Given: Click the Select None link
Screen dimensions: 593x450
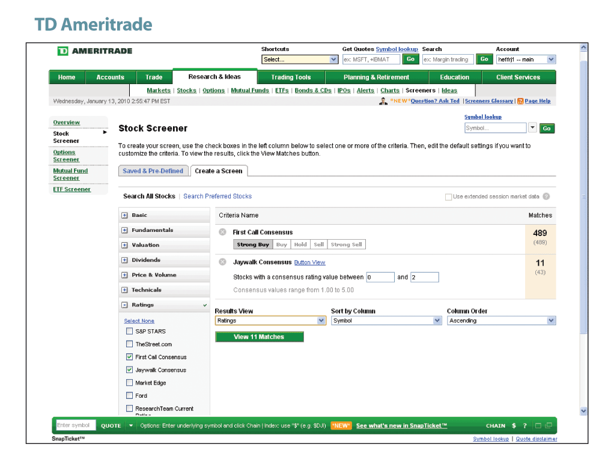Looking at the screenshot, I should tap(139, 321).
